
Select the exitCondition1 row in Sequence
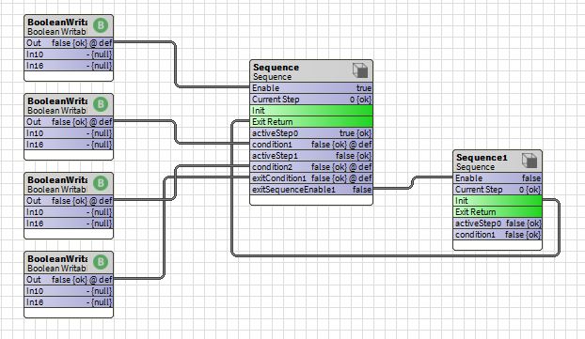[311, 178]
